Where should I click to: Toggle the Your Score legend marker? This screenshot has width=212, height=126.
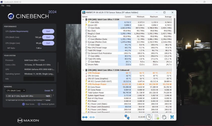click(23, 104)
